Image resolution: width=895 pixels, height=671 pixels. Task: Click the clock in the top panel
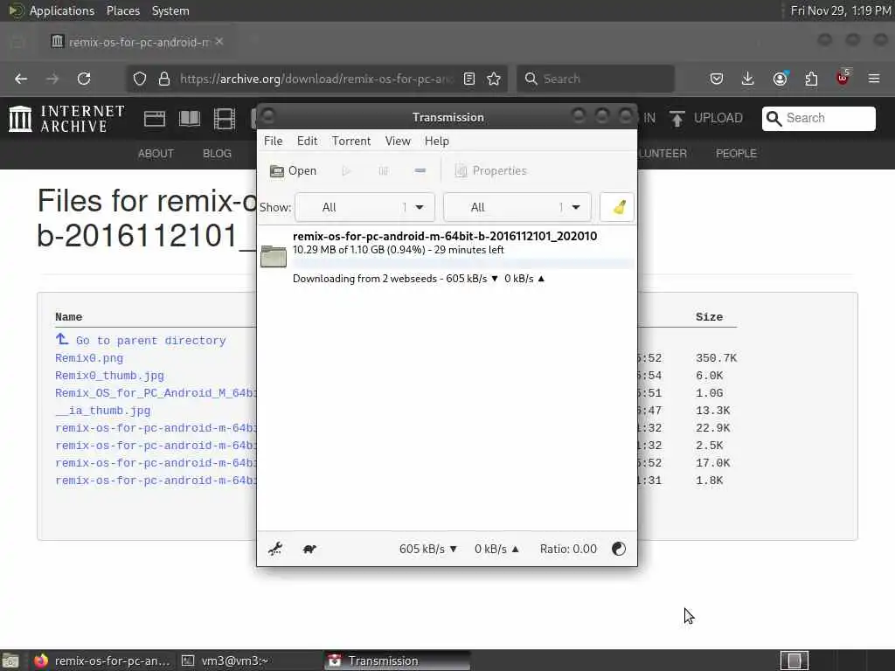coord(841,10)
